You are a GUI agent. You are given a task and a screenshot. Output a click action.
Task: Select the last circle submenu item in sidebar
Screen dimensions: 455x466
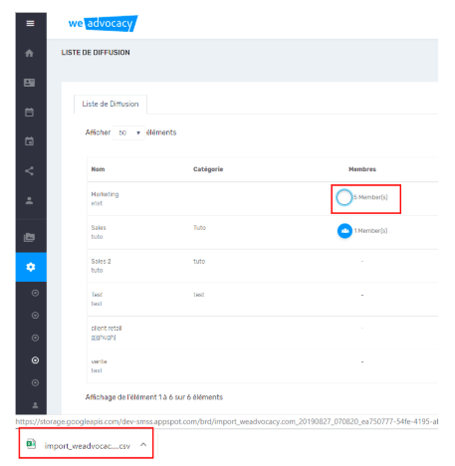[x=35, y=382]
